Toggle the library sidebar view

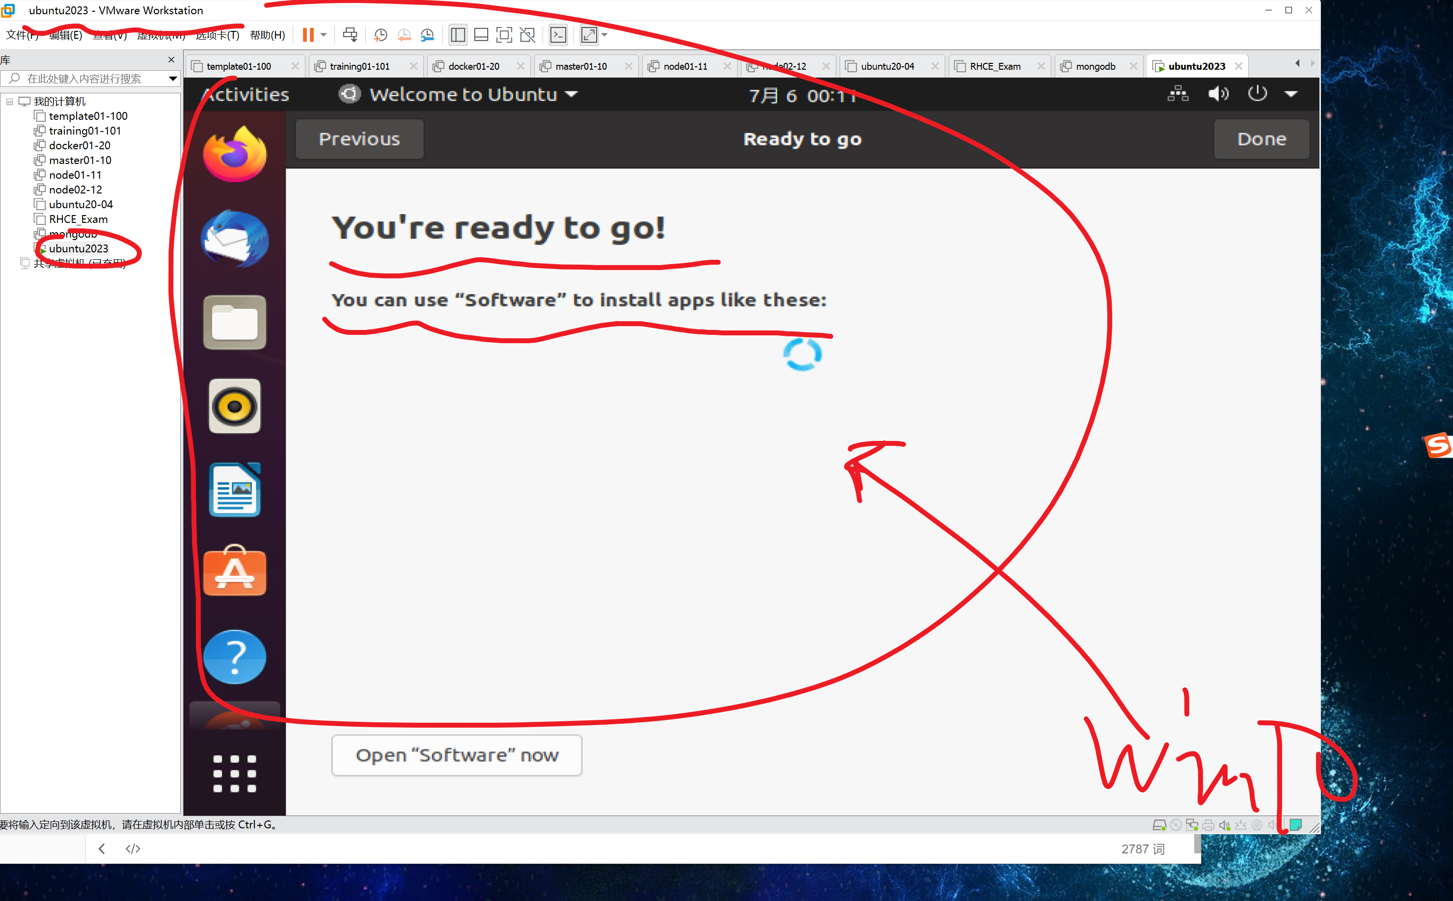coord(458,35)
